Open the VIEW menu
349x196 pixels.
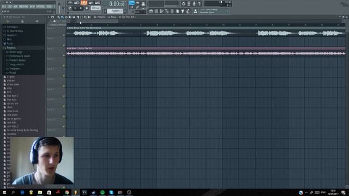pyautogui.click(x=32, y=7)
